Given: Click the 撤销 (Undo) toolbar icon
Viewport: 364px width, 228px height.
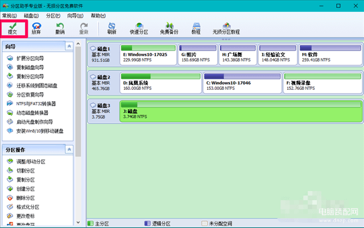Looking at the screenshot, I should (60, 26).
